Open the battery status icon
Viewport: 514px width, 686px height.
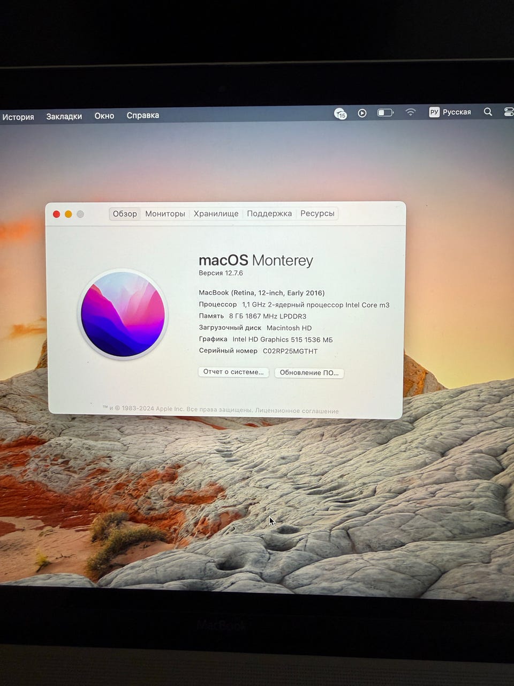click(x=385, y=113)
